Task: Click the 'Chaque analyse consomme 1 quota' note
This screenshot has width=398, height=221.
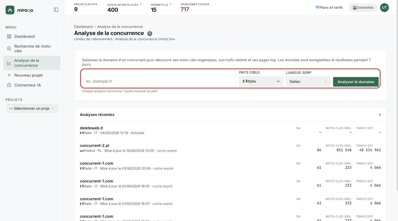Action: pyautogui.click(x=120, y=91)
